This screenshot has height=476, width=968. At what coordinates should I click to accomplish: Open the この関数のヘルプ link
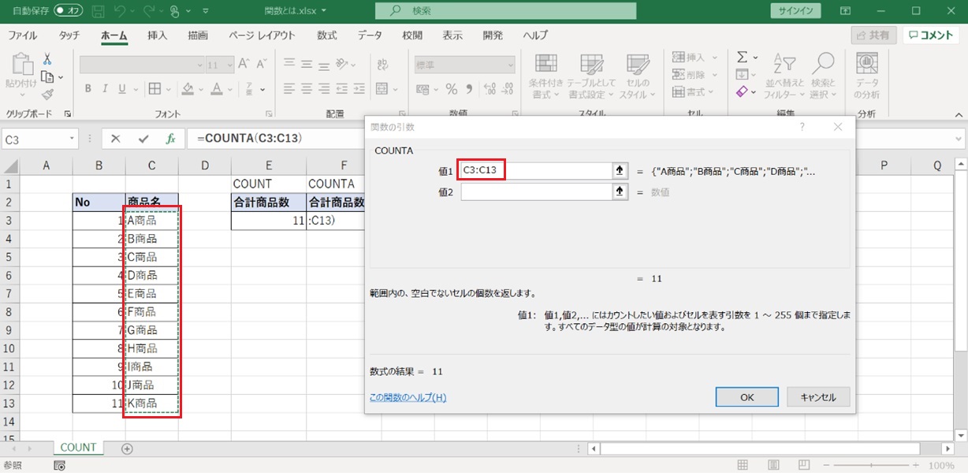pyautogui.click(x=408, y=397)
